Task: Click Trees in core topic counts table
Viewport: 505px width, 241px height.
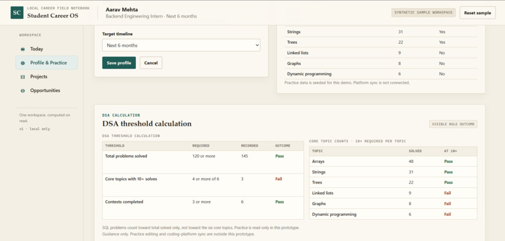Action: pyautogui.click(x=317, y=182)
